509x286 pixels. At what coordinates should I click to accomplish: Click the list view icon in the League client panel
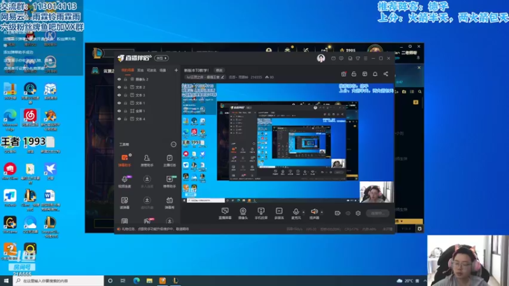point(412,92)
